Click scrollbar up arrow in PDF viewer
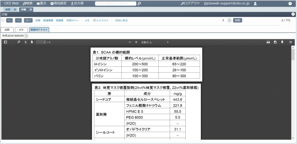 pos(293,47)
